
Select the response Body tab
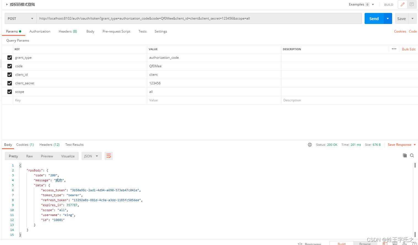(8, 145)
